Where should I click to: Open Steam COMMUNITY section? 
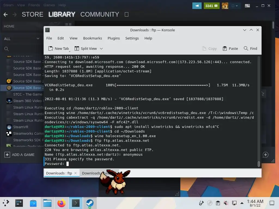[100, 14]
